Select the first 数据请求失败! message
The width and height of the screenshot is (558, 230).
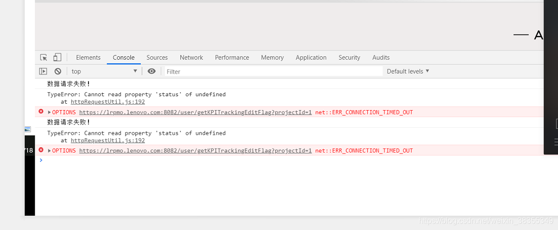69,84
